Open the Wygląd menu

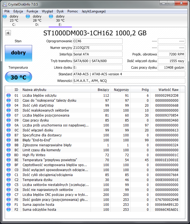coord(47,11)
